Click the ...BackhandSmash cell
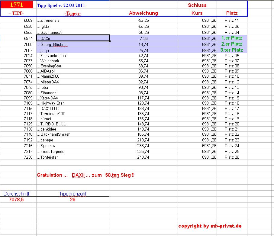Image resolution: width=274 pixels, height=236 pixels. click(x=73, y=134)
